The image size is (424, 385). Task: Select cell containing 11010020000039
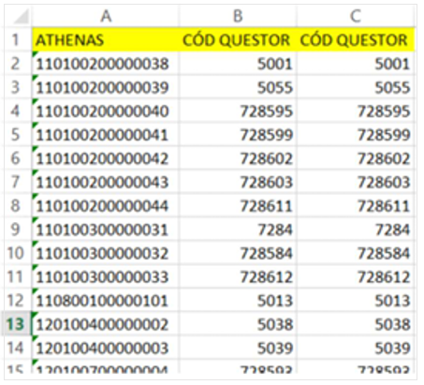pyautogui.click(x=106, y=87)
